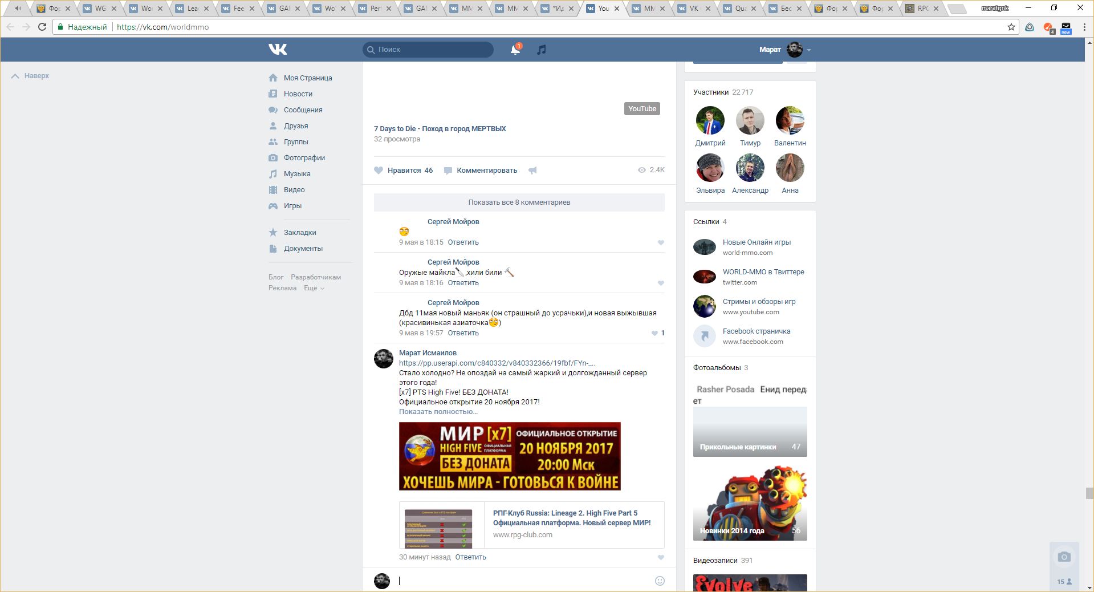Expand the comment with Показать полностью
The height and width of the screenshot is (592, 1094).
tap(438, 412)
